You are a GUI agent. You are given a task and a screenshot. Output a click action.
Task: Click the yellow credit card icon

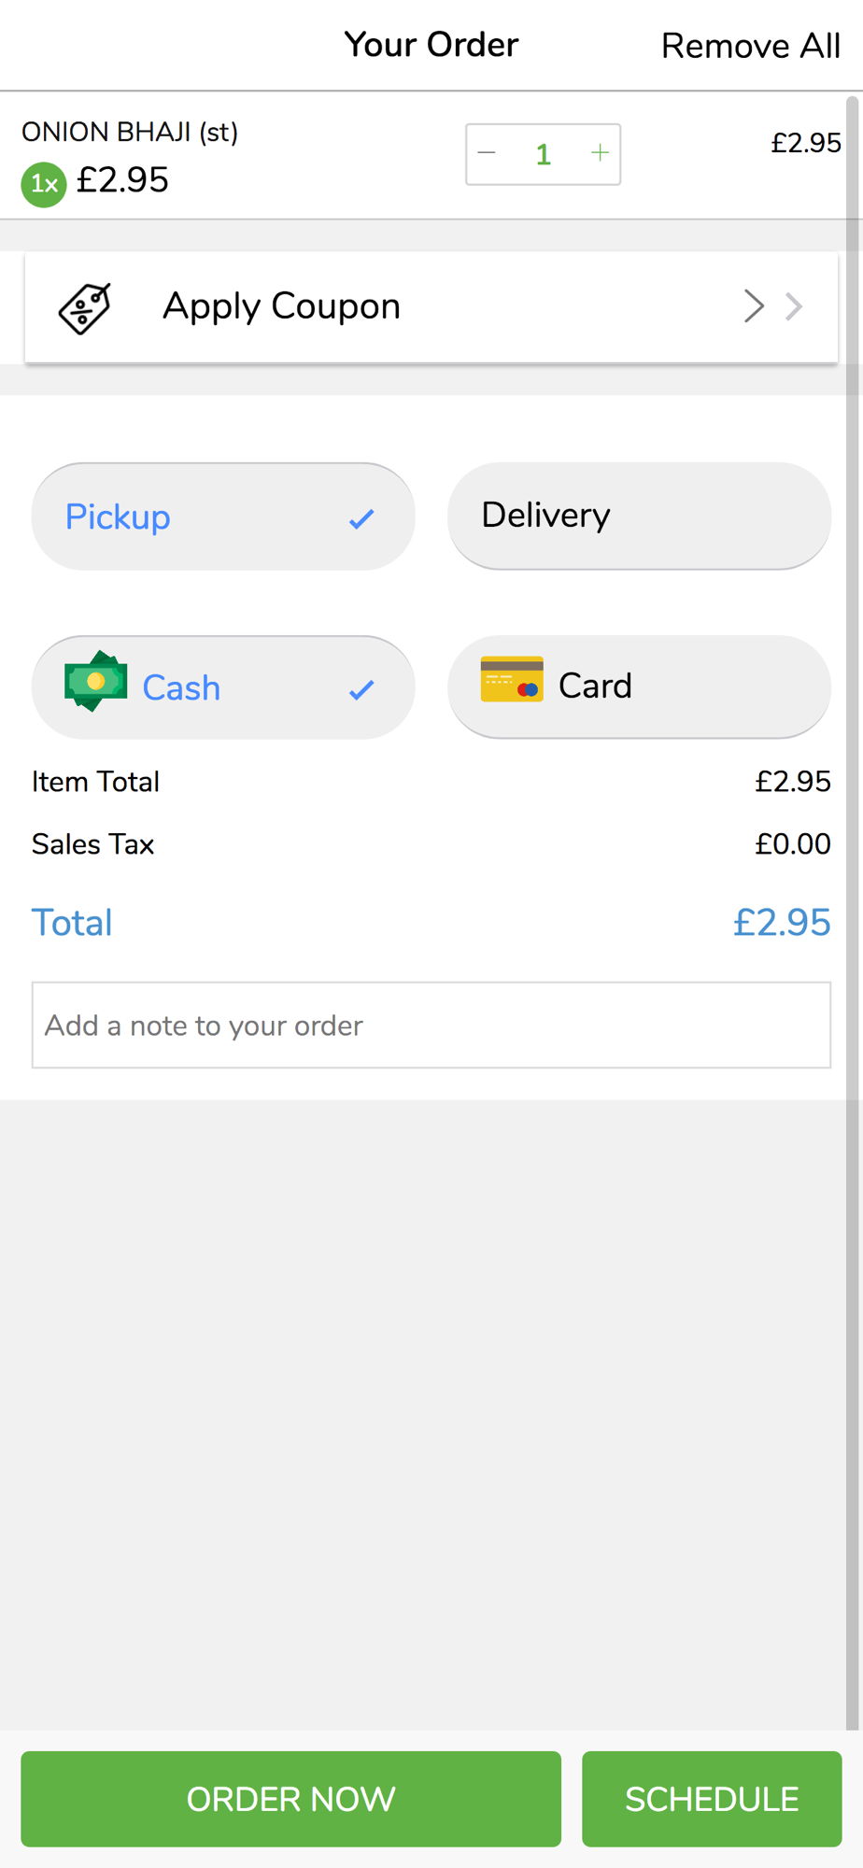point(512,679)
